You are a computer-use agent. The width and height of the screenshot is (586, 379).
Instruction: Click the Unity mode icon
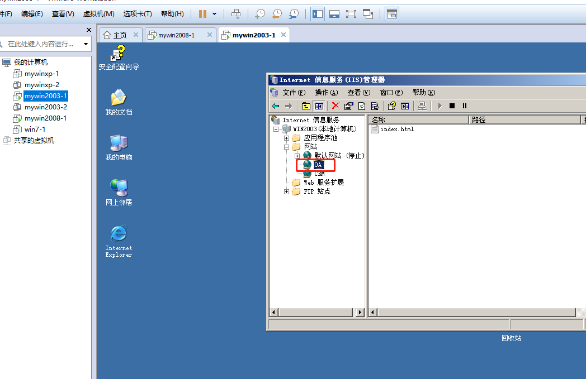pos(368,14)
